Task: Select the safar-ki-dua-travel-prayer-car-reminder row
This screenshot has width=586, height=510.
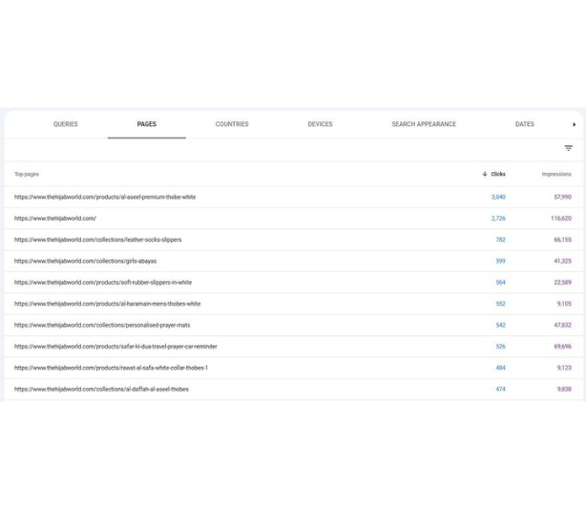Action: (115, 347)
